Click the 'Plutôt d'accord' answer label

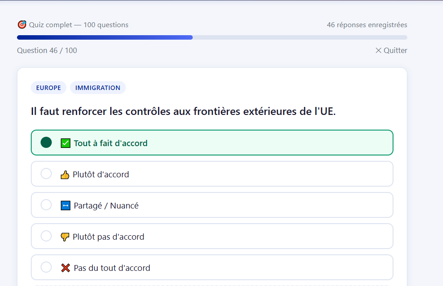[101, 175]
